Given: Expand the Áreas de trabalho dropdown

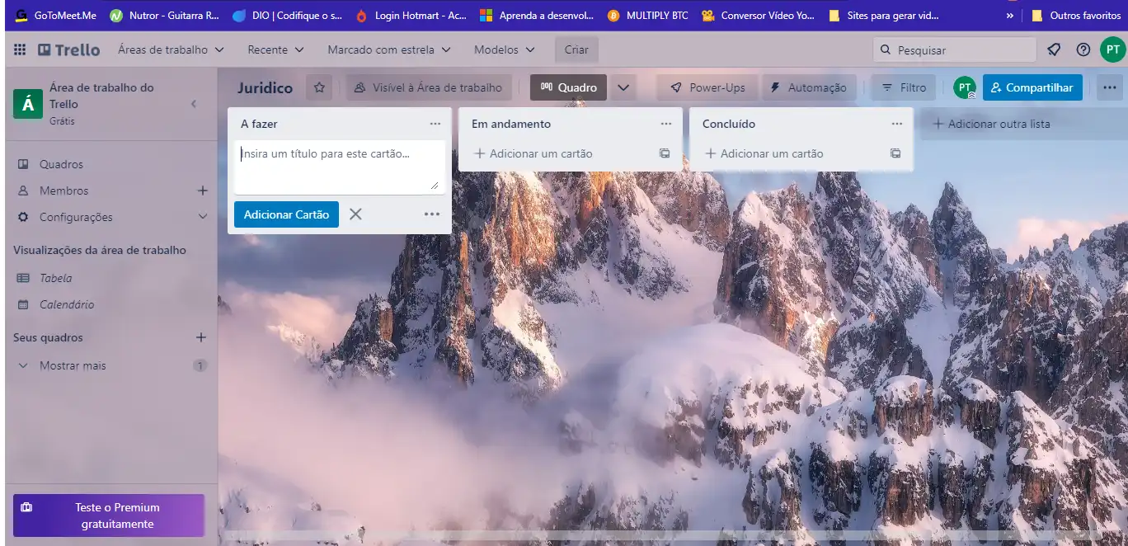Looking at the screenshot, I should [x=171, y=49].
